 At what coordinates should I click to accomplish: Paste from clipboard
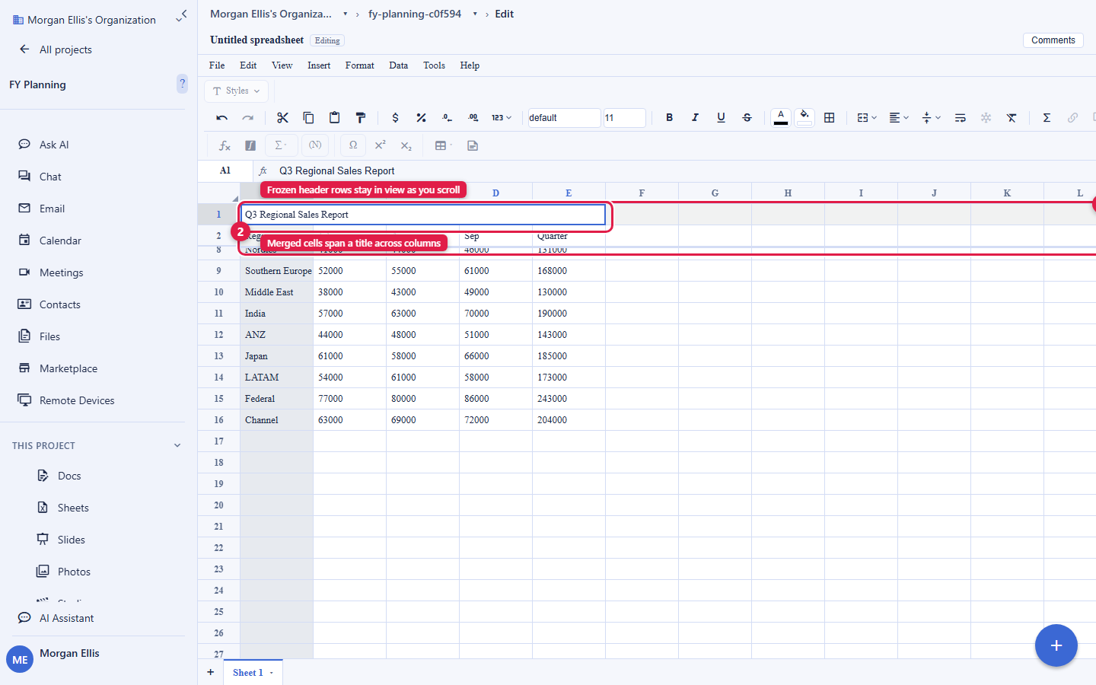[334, 118]
